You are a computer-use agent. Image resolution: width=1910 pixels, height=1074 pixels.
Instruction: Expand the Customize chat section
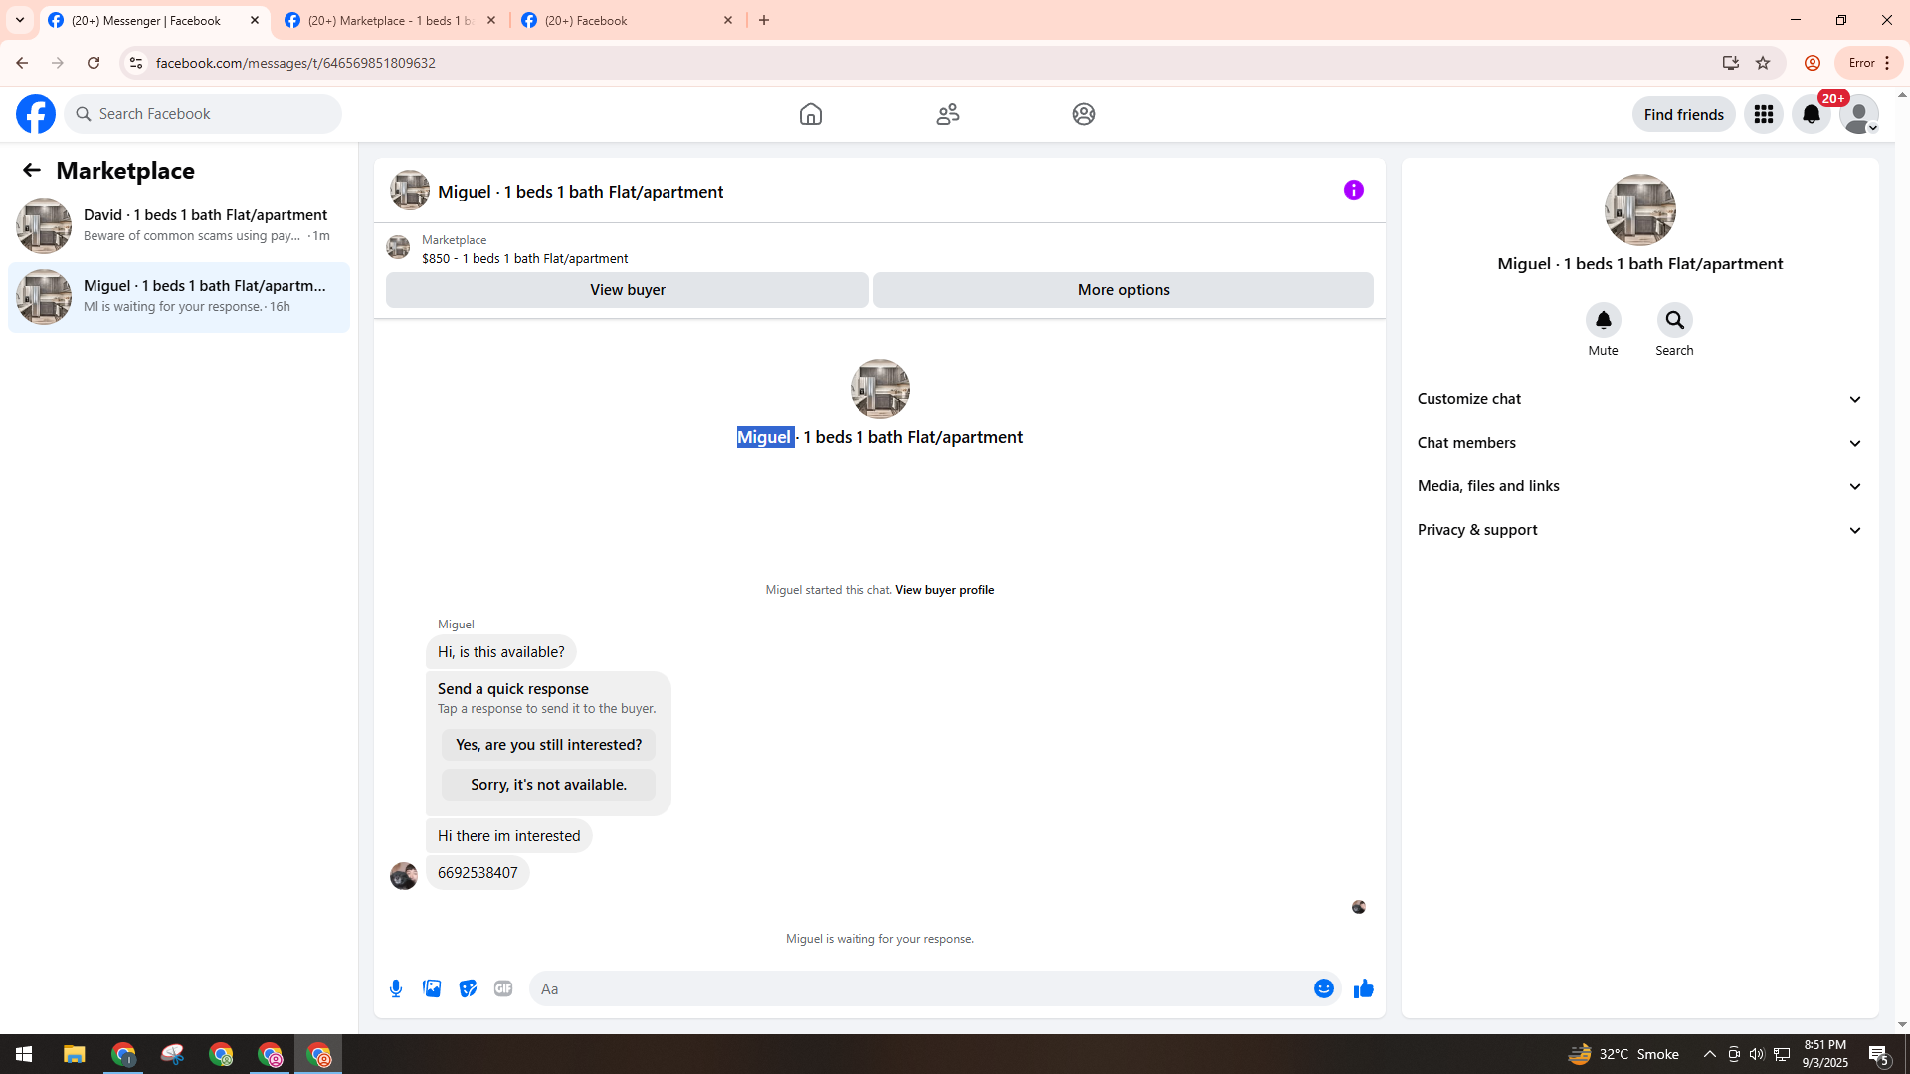(1640, 399)
